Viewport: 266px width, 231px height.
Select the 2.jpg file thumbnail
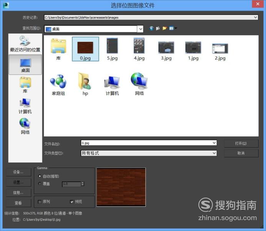[220, 52]
